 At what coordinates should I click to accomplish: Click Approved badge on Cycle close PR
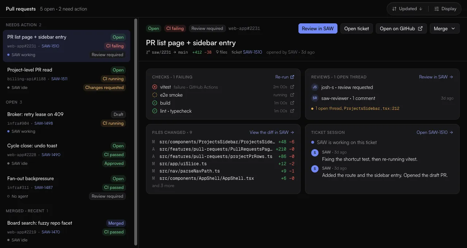[x=114, y=163]
